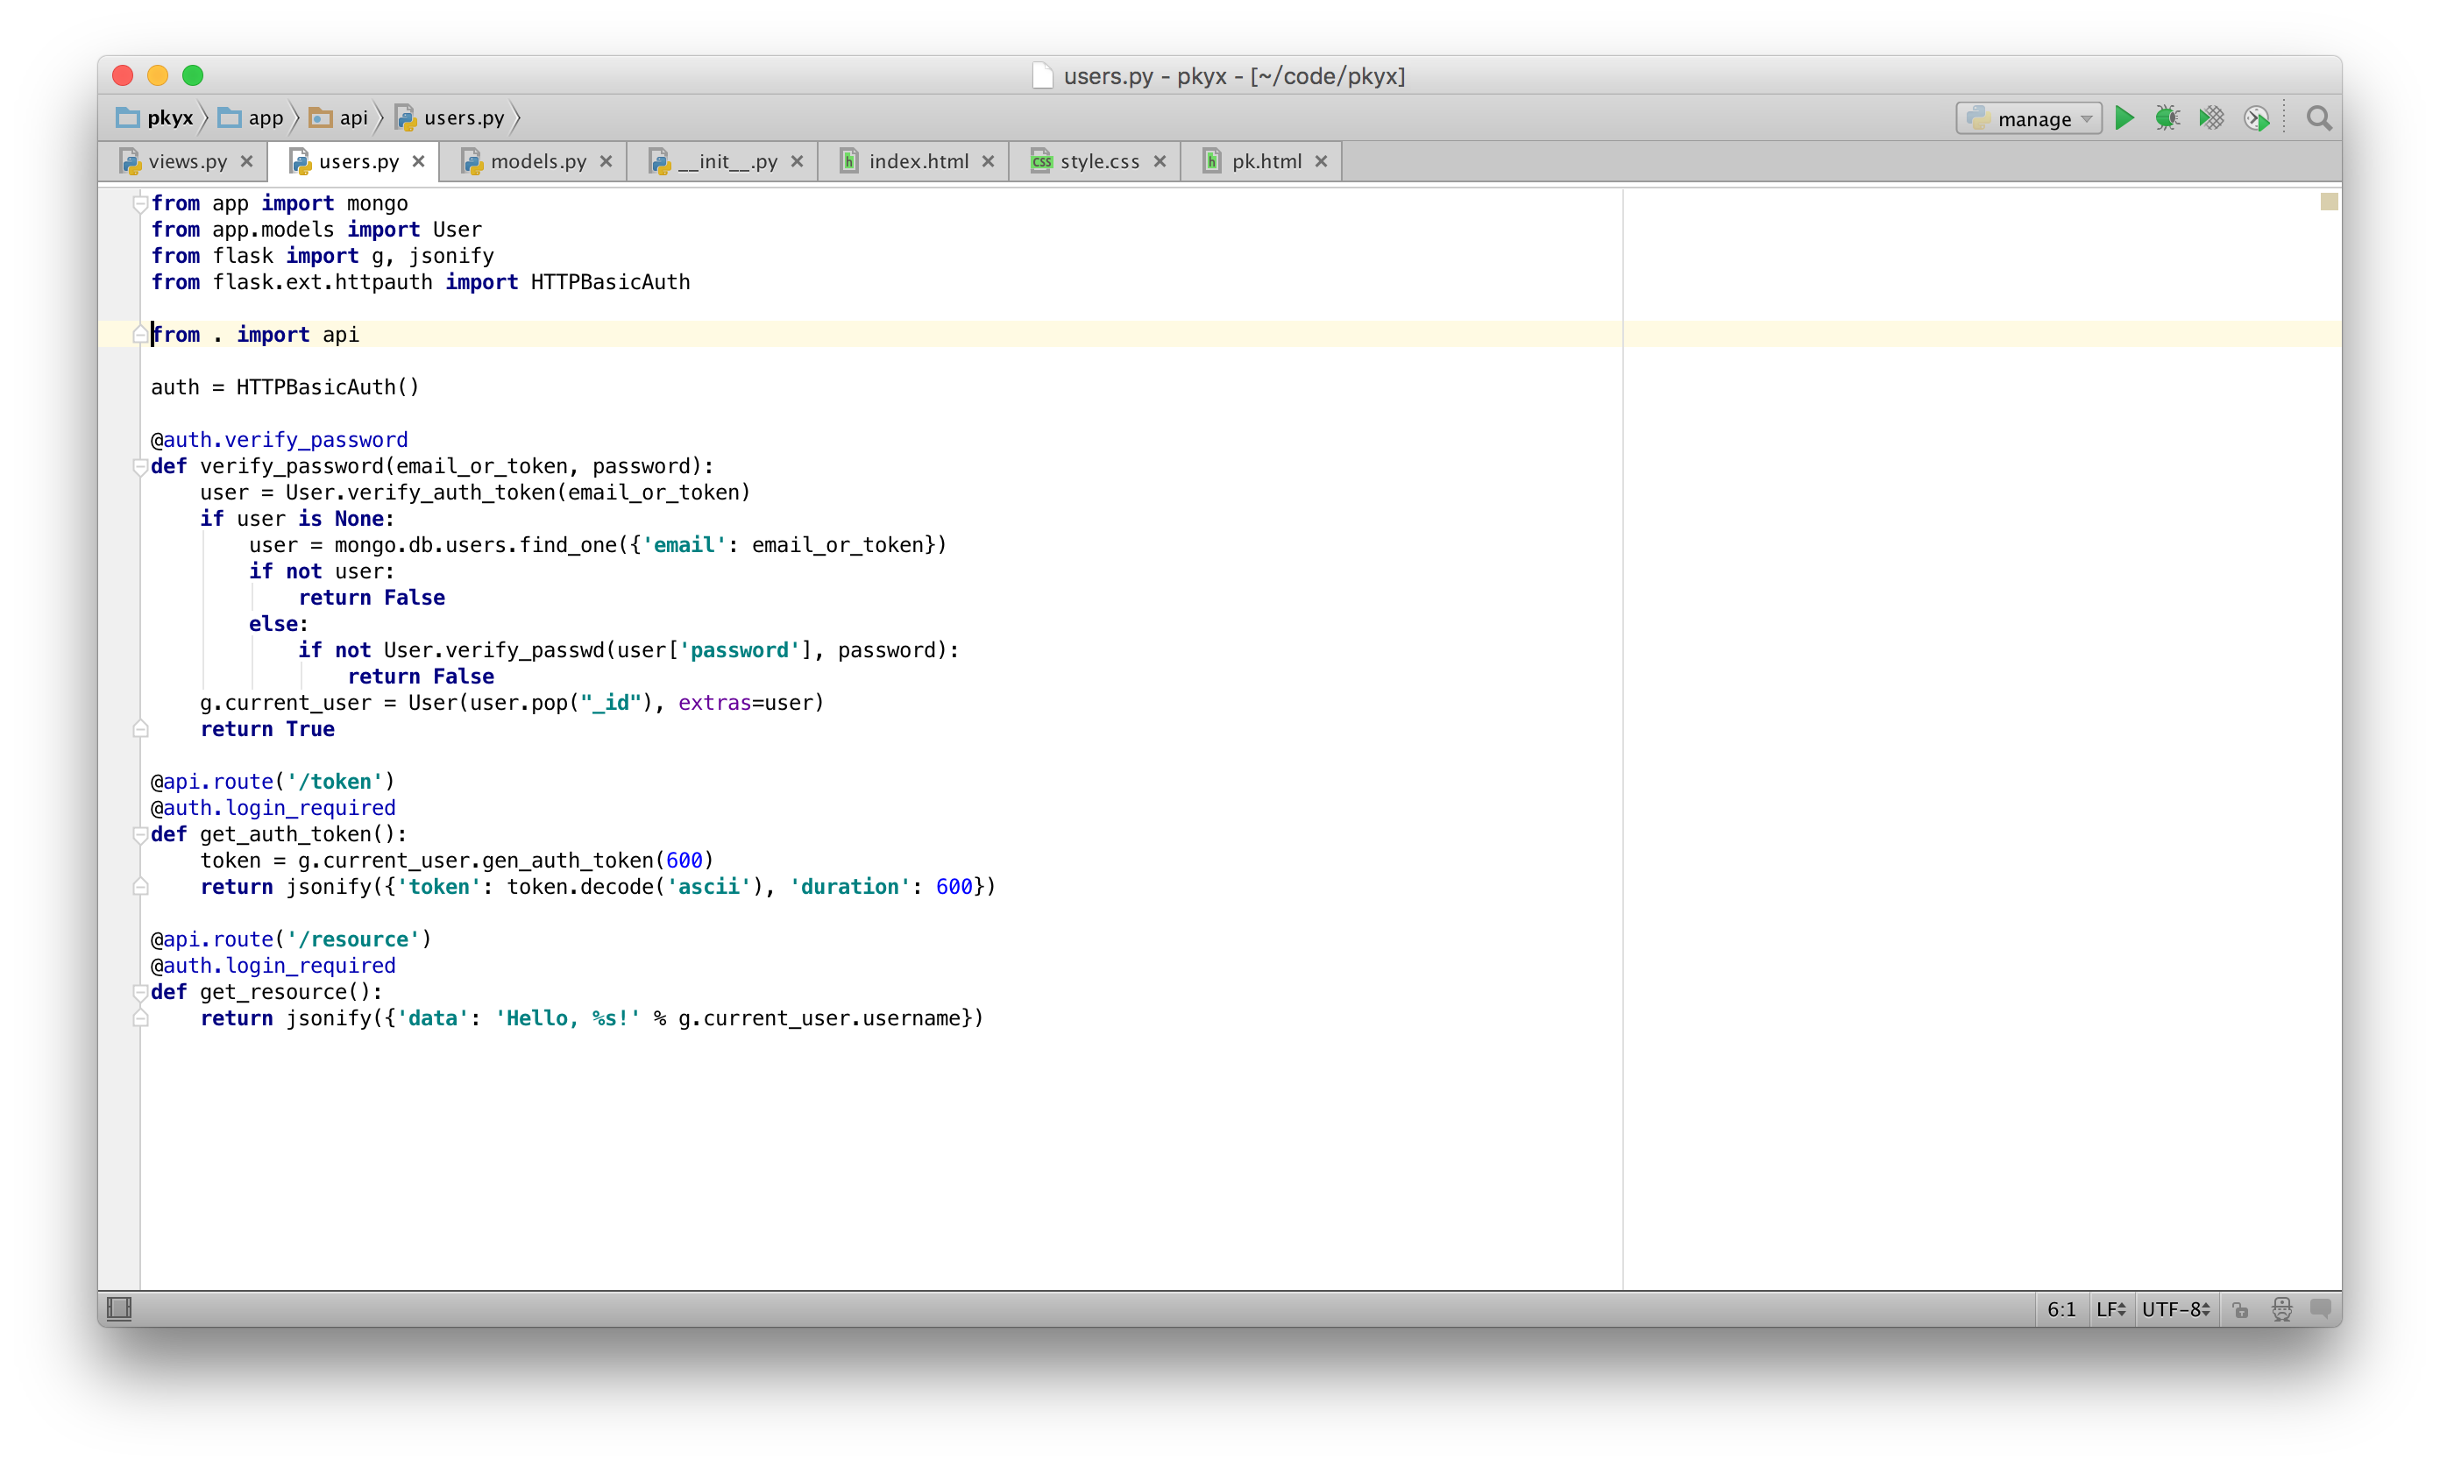Toggle tool window buttons in bottom-left corner
2440x1467 pixels.
pos(119,1309)
